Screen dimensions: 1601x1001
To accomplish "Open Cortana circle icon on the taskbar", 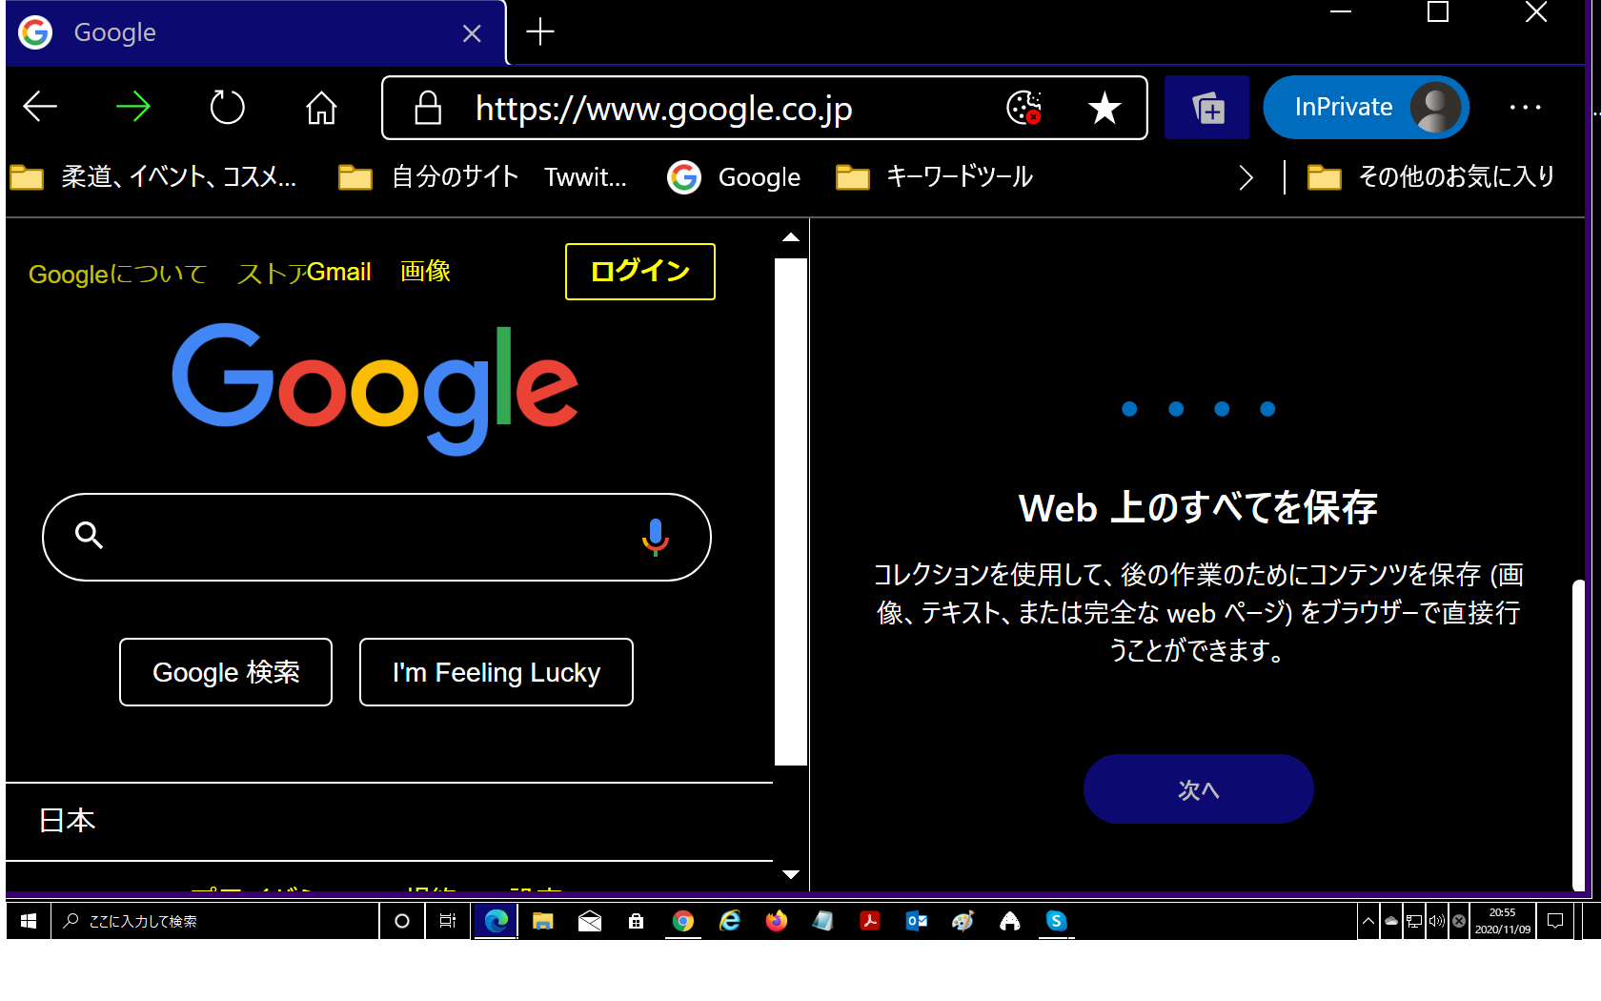I will click(x=402, y=921).
